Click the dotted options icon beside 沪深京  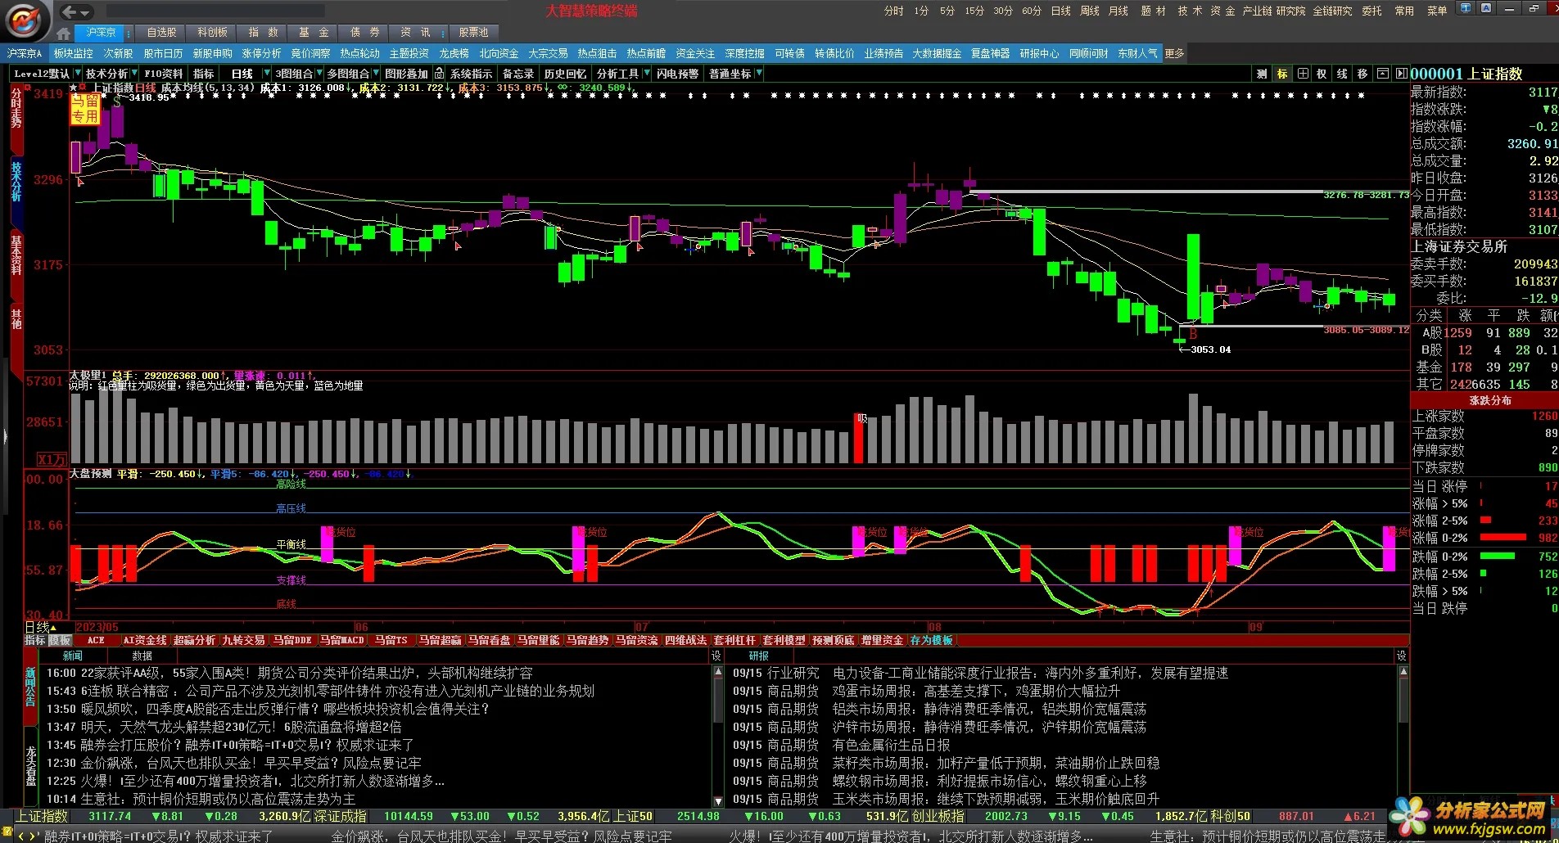tap(129, 33)
